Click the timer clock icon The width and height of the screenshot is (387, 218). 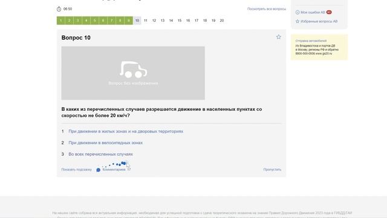[x=59, y=9]
